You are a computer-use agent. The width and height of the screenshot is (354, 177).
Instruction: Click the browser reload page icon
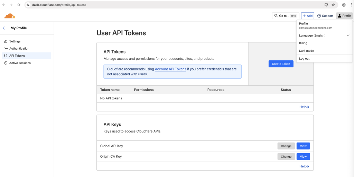point(19,5)
